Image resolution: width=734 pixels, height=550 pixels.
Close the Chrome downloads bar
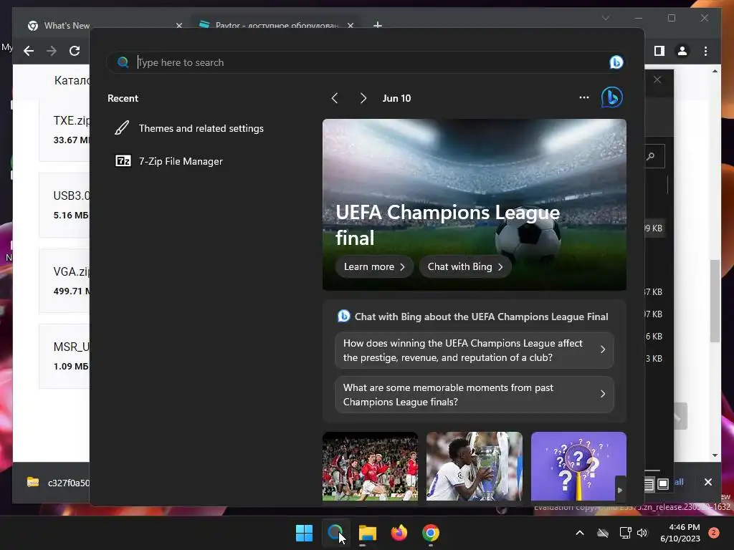707,482
